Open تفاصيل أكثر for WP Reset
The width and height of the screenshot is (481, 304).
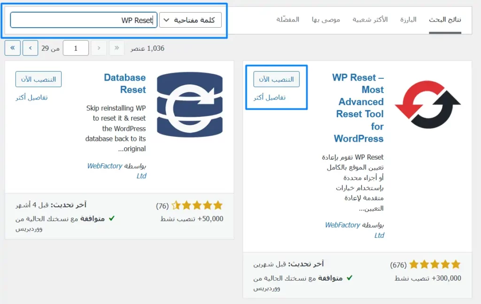coord(269,98)
